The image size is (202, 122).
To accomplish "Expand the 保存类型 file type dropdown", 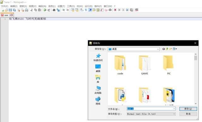I will point(174,114).
